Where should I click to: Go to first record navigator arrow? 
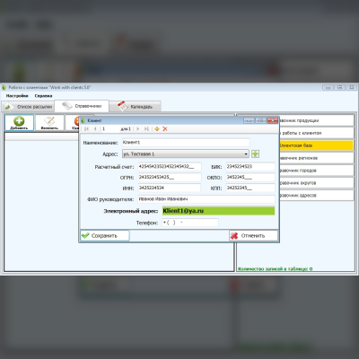pos(87,129)
